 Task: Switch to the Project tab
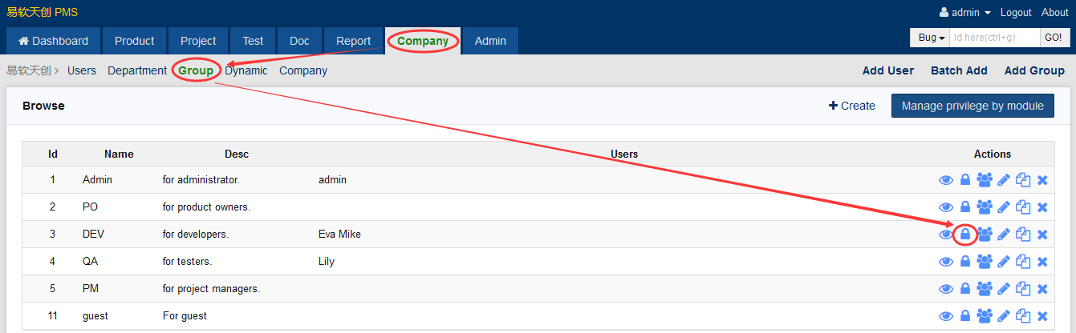[x=198, y=41]
